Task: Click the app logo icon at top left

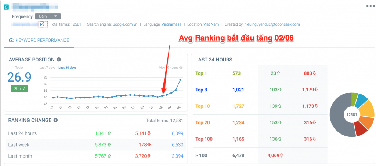Action: (6, 7)
